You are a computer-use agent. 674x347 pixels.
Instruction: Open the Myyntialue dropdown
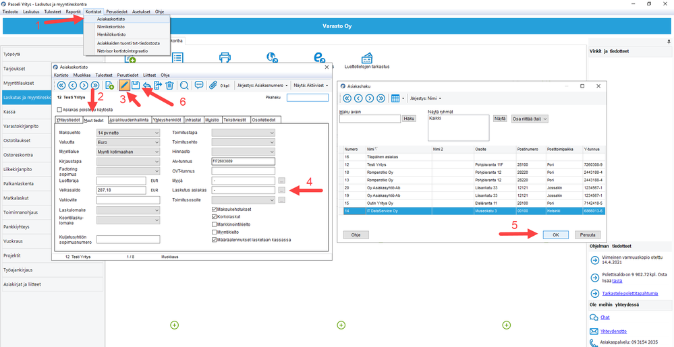[x=128, y=152]
